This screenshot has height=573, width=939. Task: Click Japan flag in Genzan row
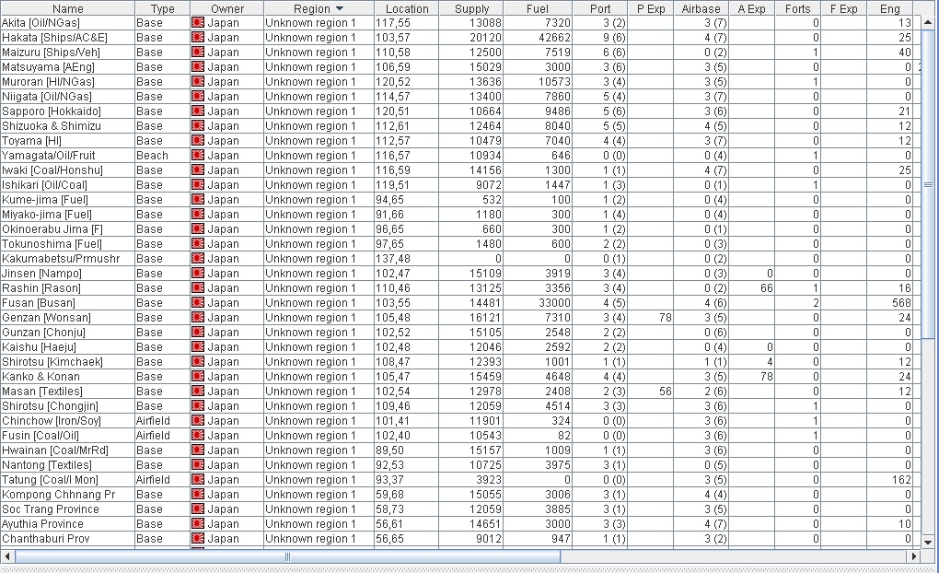coord(198,318)
